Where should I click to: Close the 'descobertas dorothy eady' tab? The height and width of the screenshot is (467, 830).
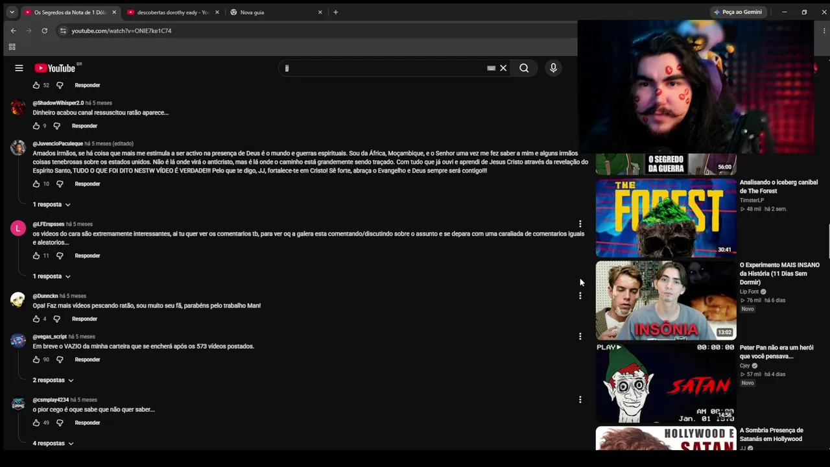coord(217,12)
